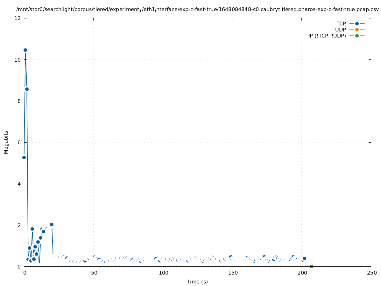Image resolution: width=381 pixels, height=286 pixels.
Task: Click the "Megabits" y-axis label
Action: click(6, 142)
